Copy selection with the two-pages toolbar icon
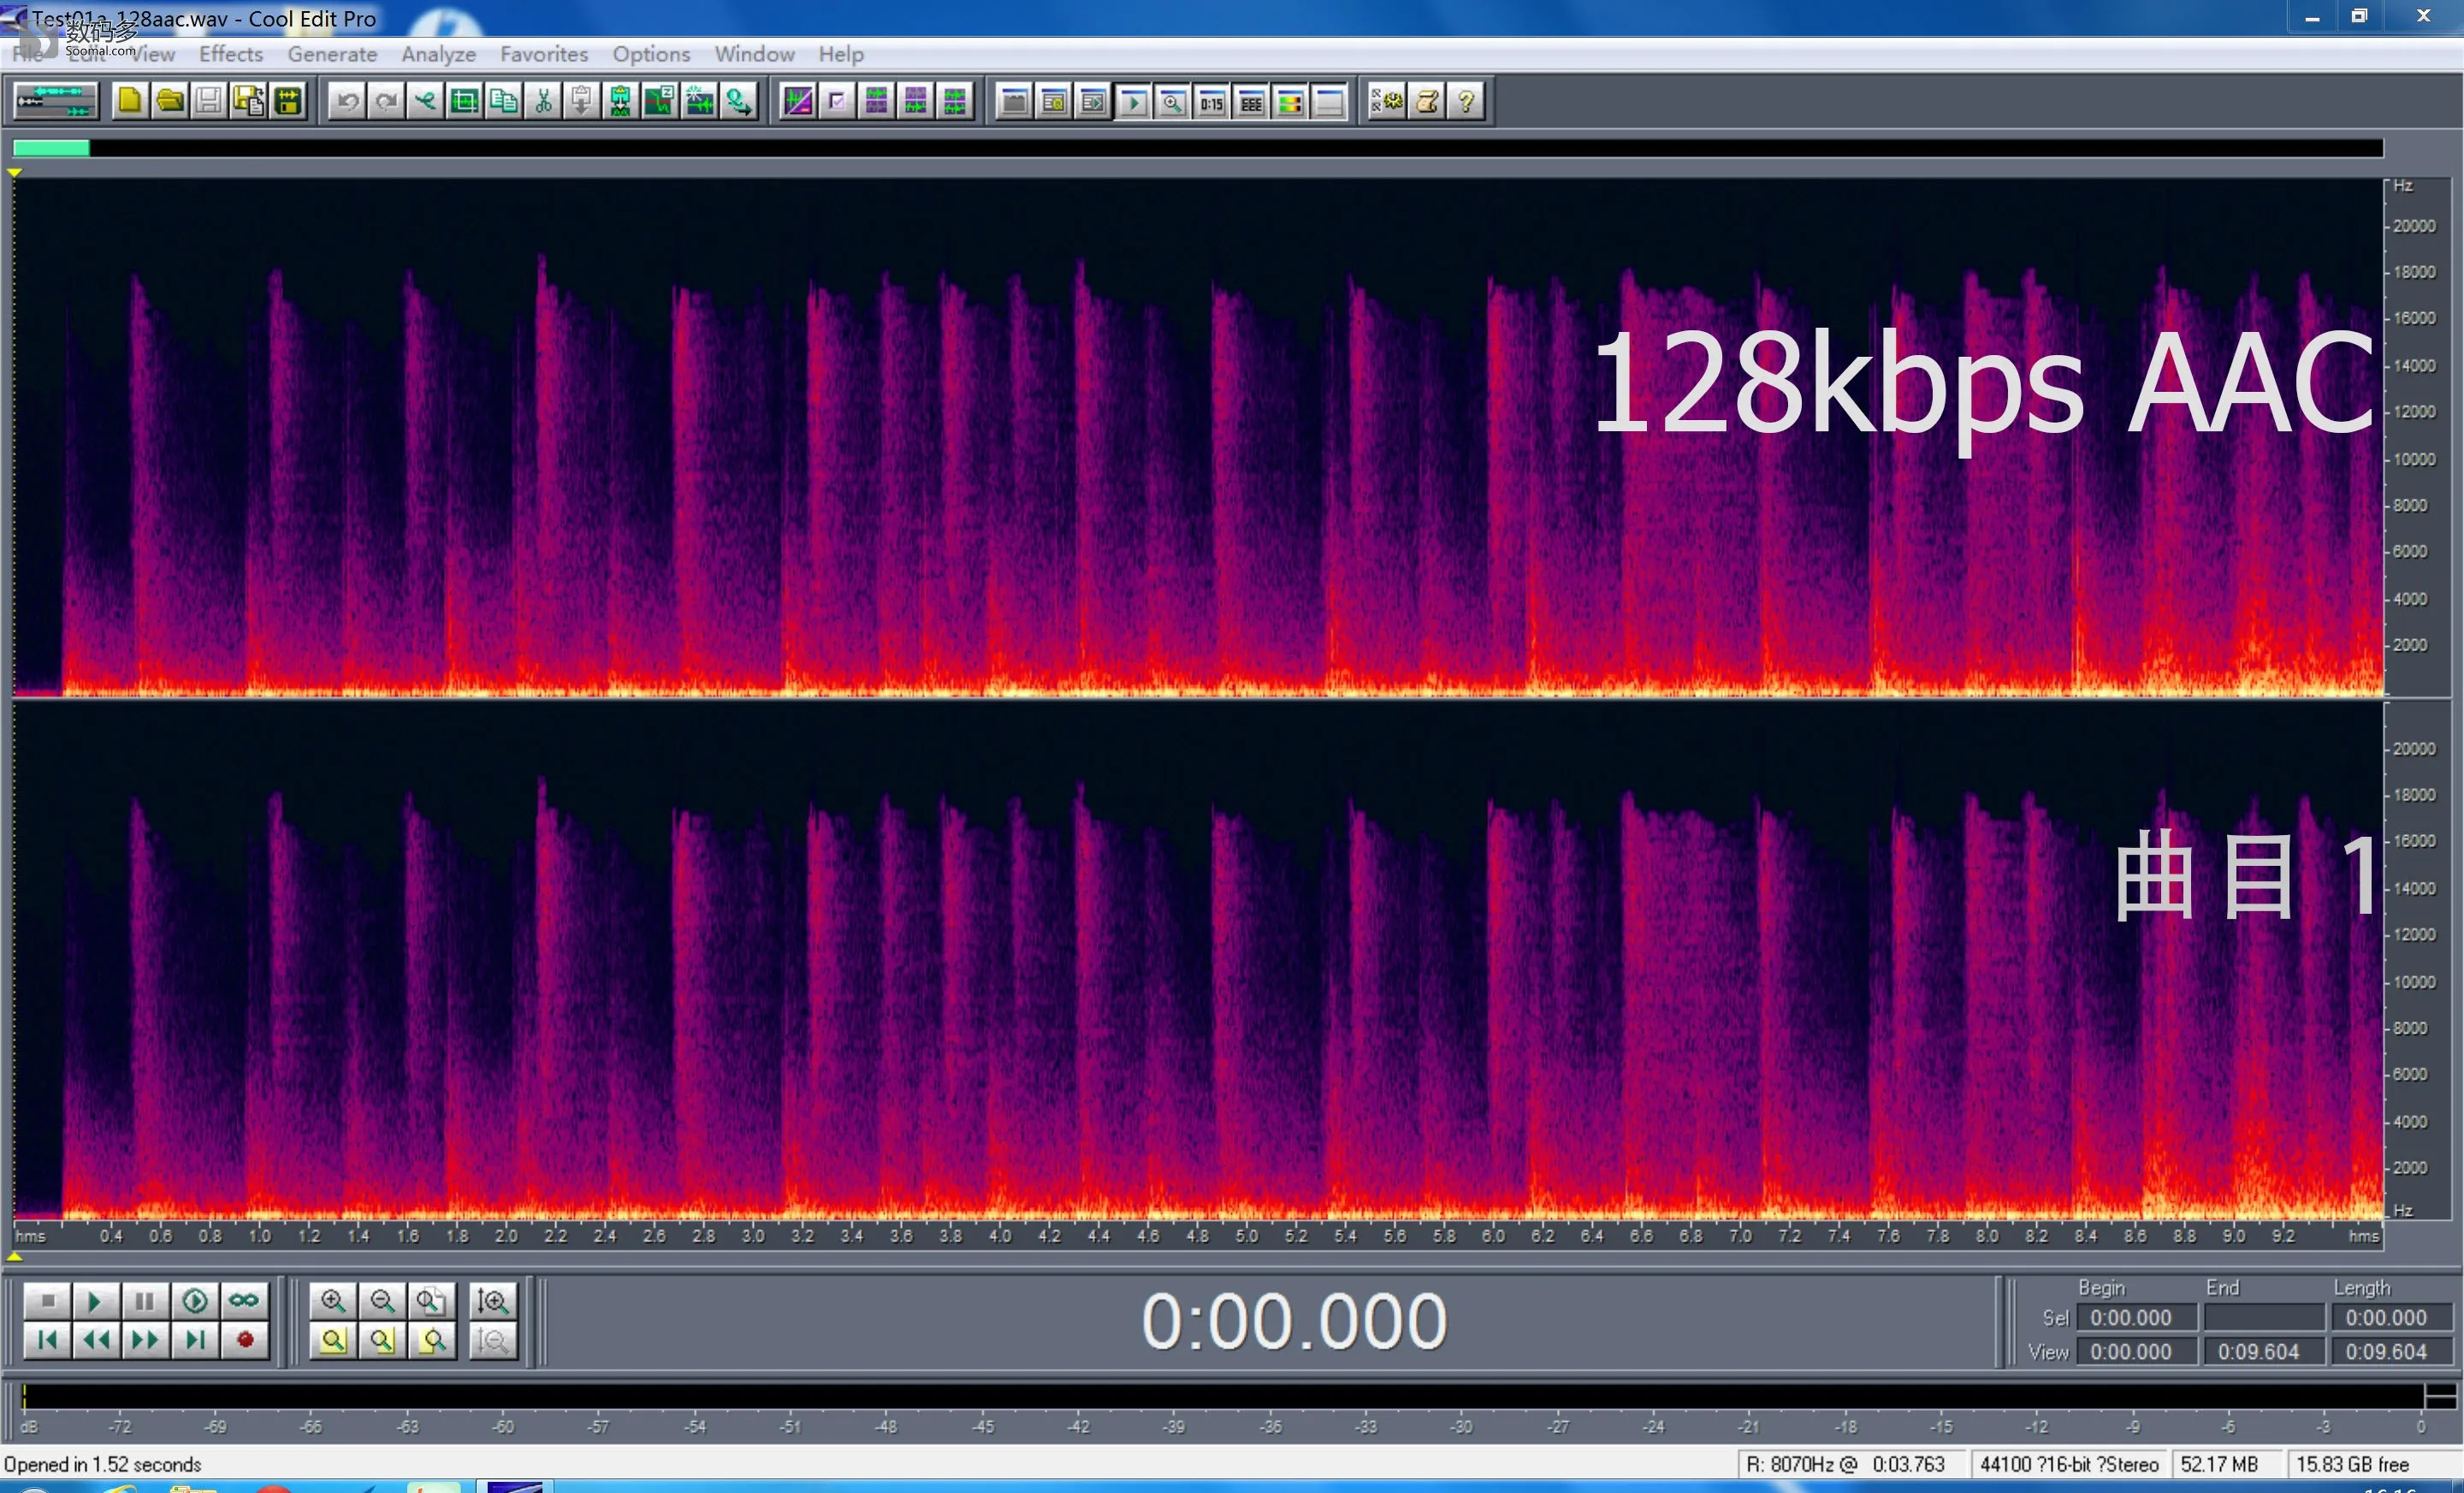The image size is (2464, 1493). pos(504,101)
